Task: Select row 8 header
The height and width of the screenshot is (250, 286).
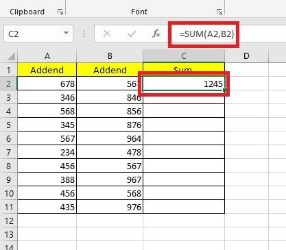Action: click(x=8, y=166)
